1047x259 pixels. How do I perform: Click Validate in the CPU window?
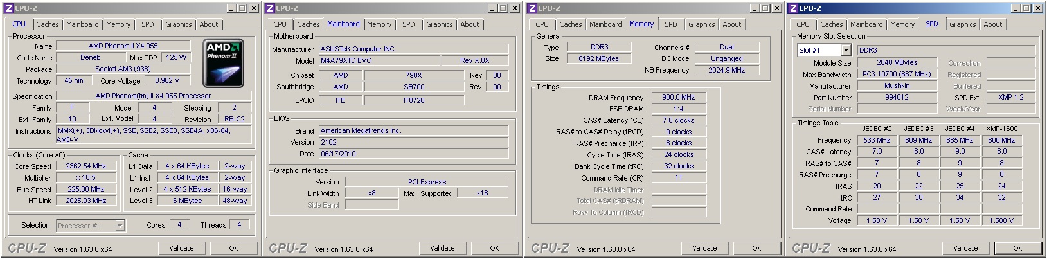181,248
